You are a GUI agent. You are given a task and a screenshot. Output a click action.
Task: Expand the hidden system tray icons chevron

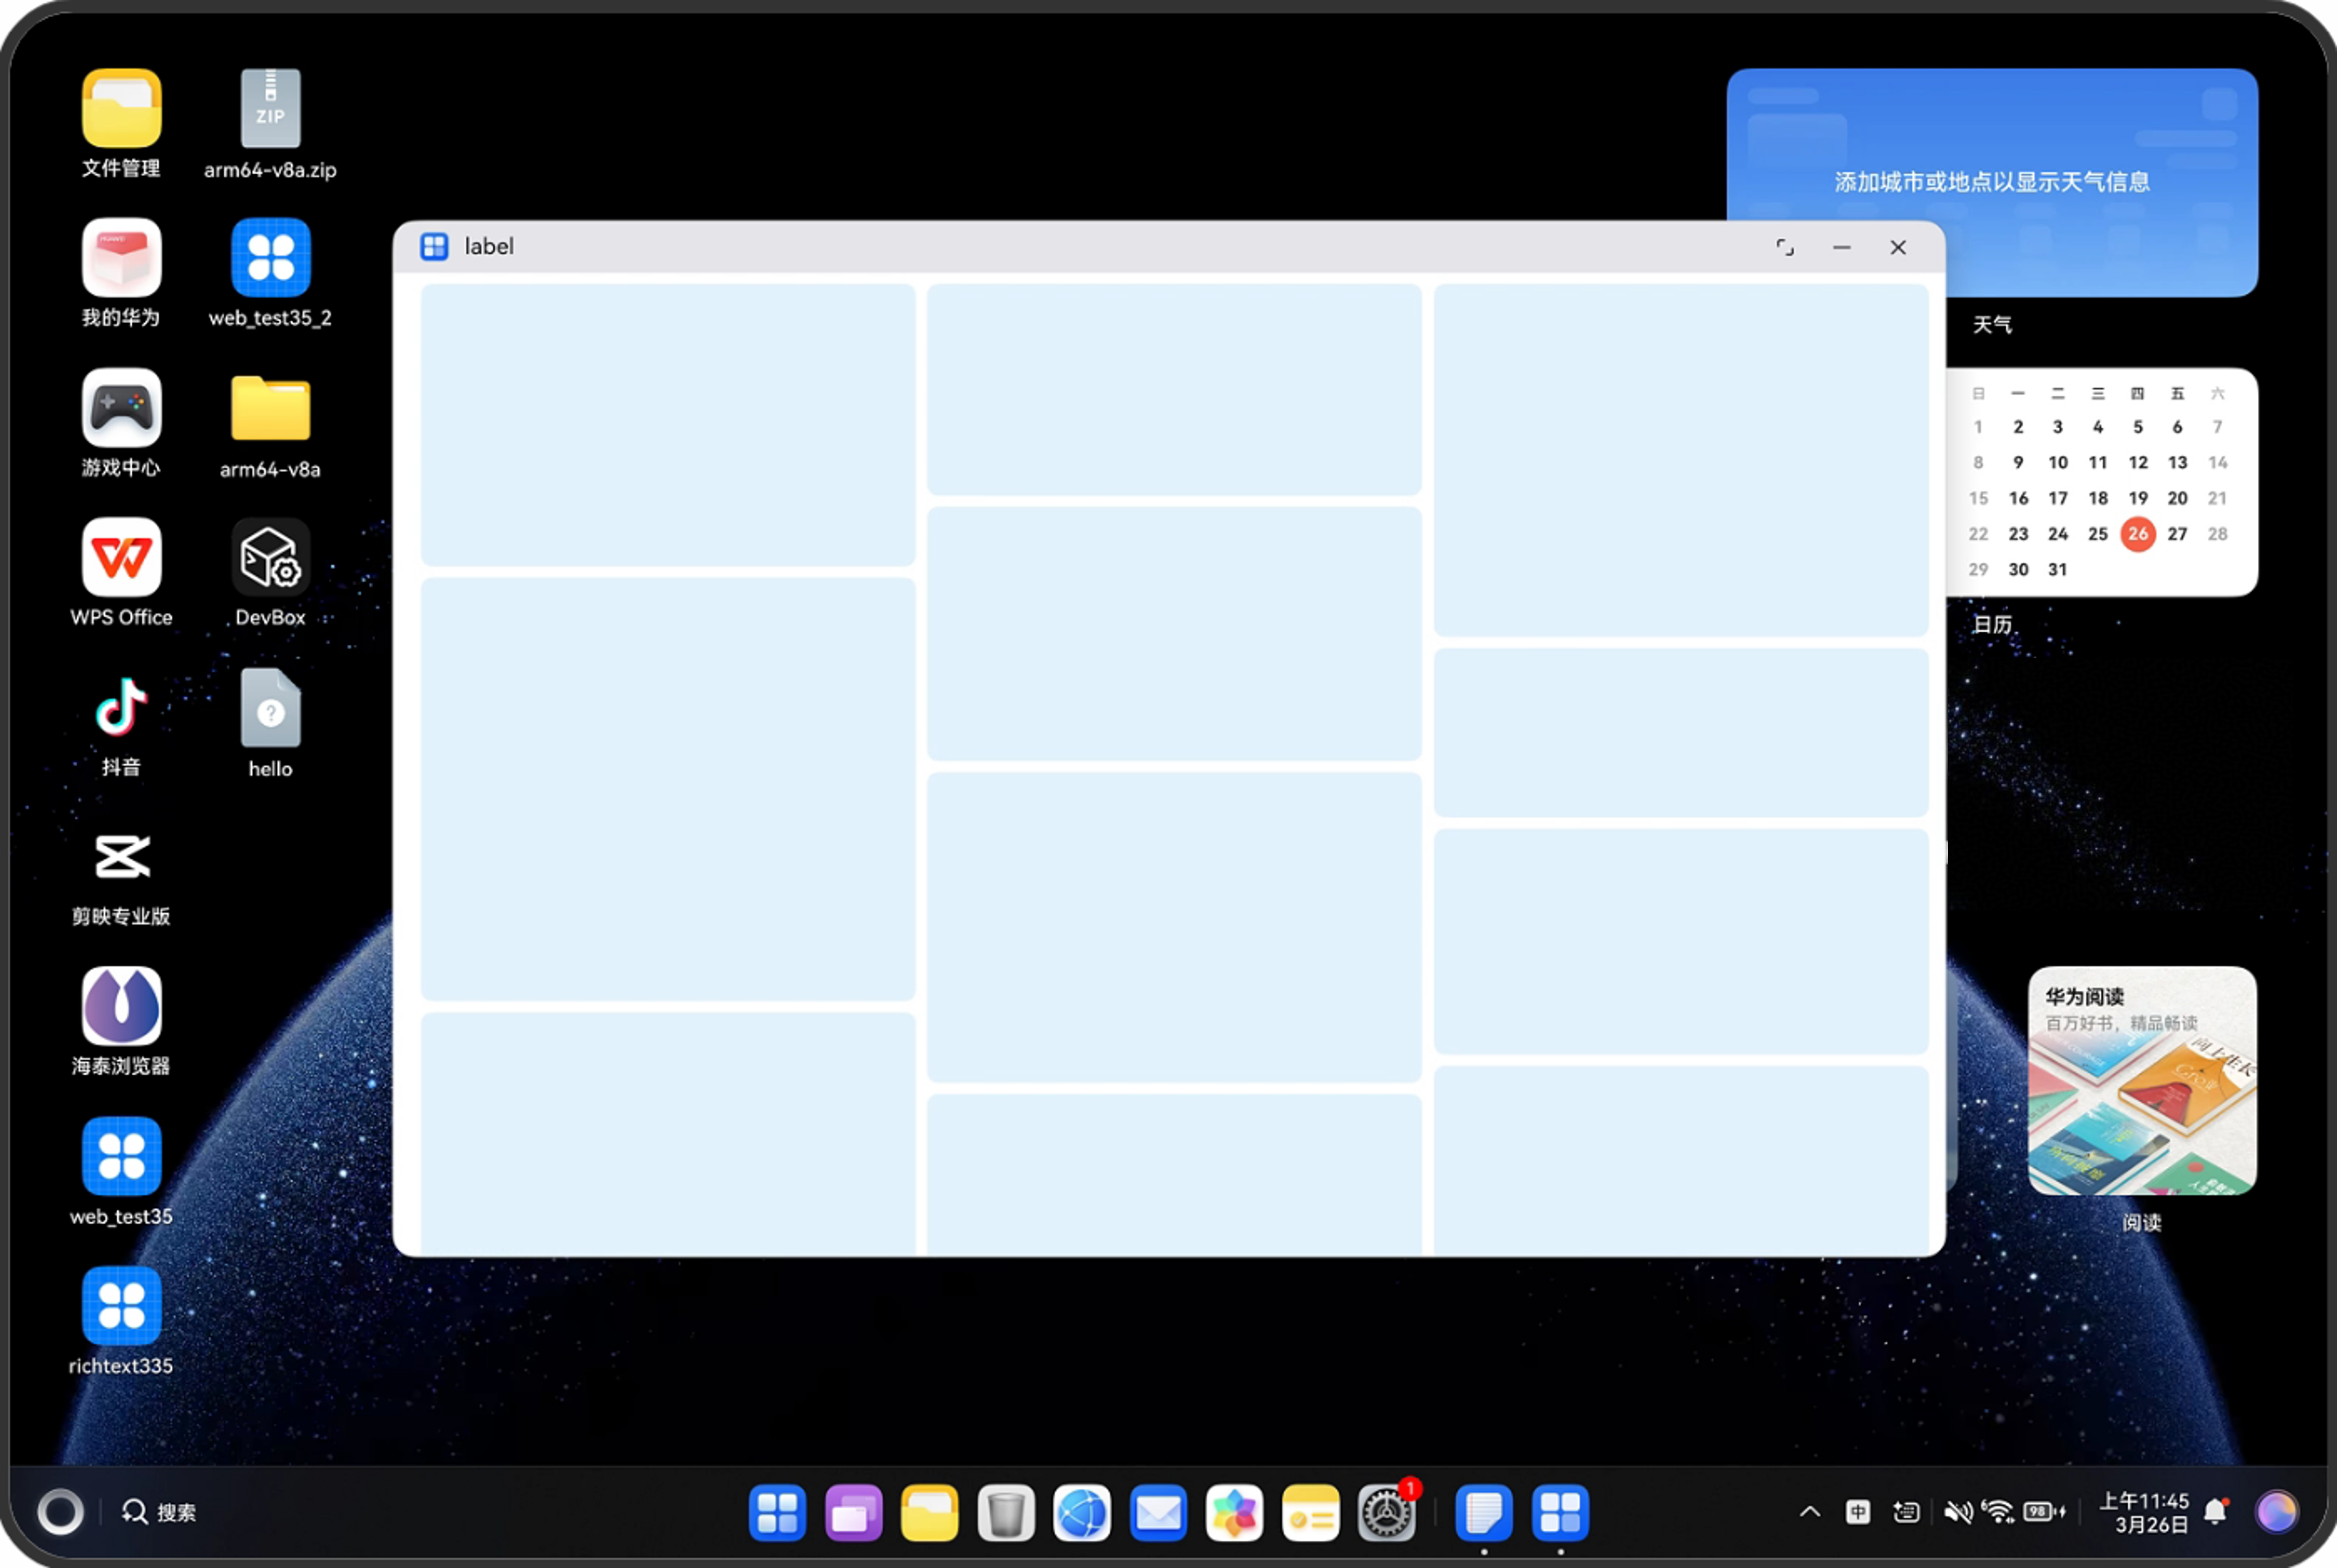(1809, 1512)
